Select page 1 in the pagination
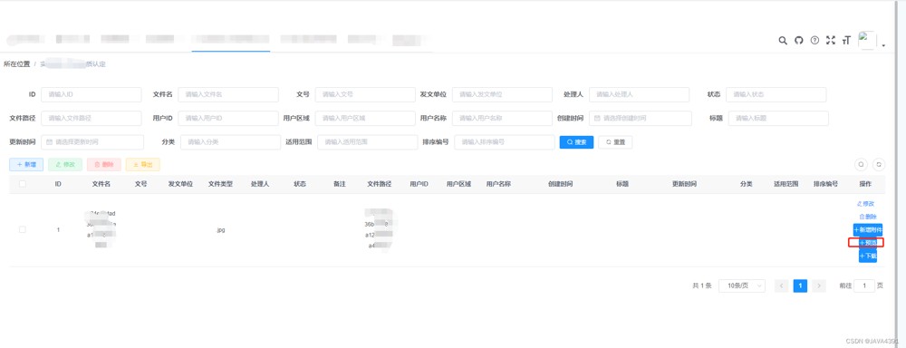 pos(800,285)
